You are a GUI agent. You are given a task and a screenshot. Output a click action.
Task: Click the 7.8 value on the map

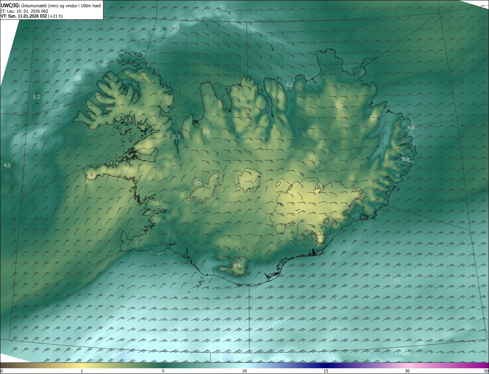[x=299, y=343]
